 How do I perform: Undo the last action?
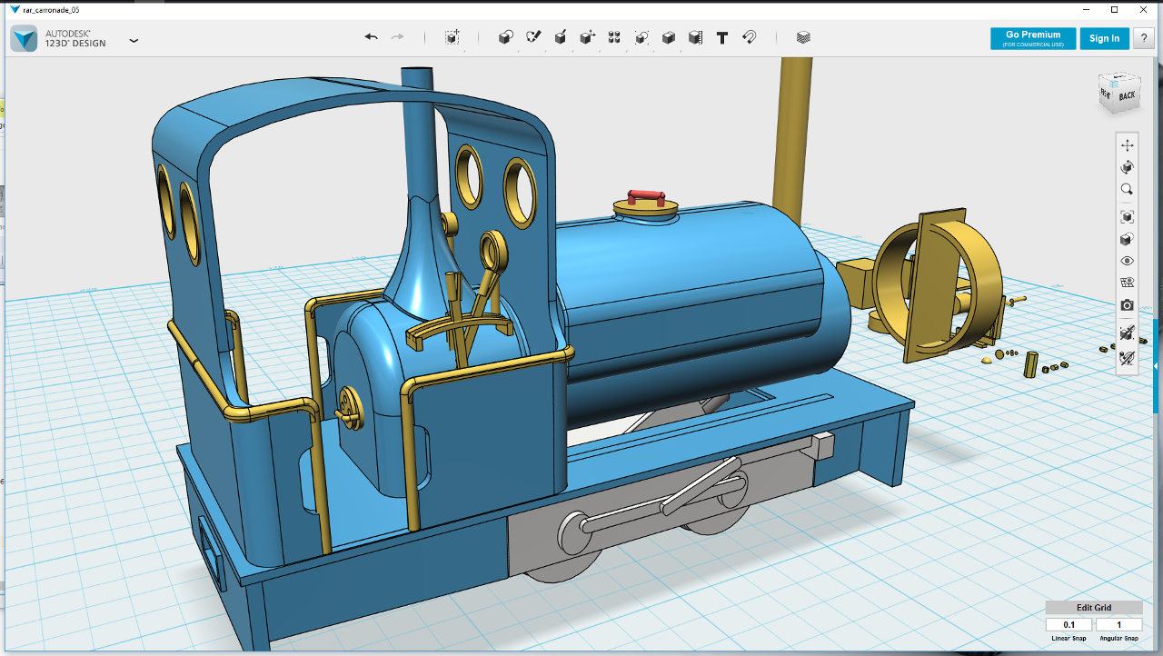371,37
